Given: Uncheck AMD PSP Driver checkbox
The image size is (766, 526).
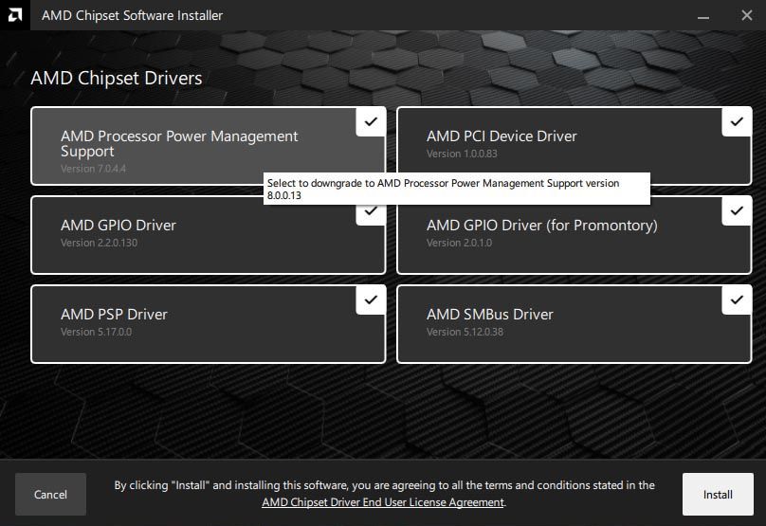Looking at the screenshot, I should pos(371,299).
